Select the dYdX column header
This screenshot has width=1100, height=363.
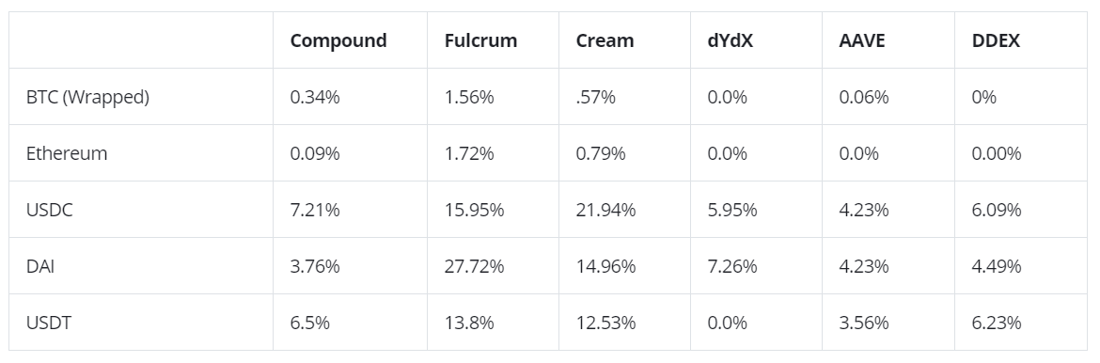(x=730, y=40)
